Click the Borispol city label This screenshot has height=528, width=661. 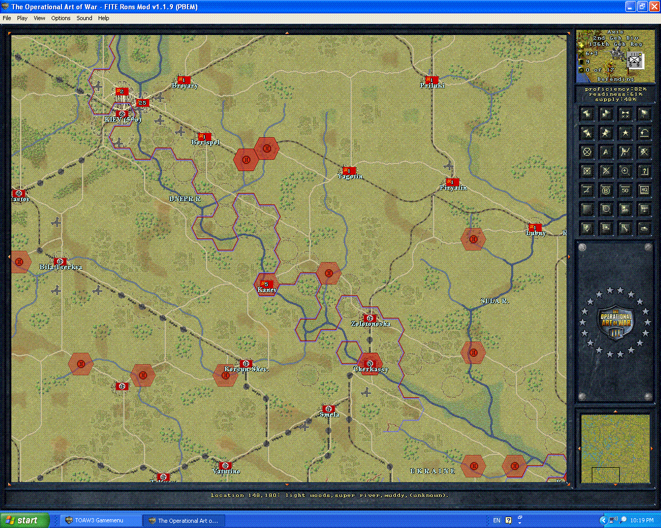tap(206, 142)
